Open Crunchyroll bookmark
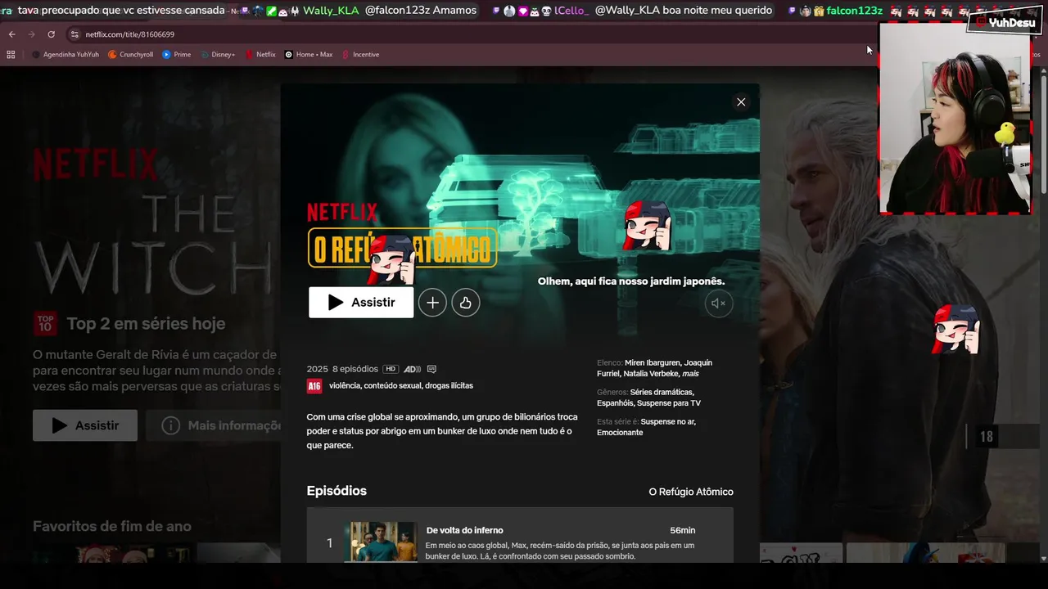The image size is (1048, 589). pyautogui.click(x=131, y=55)
